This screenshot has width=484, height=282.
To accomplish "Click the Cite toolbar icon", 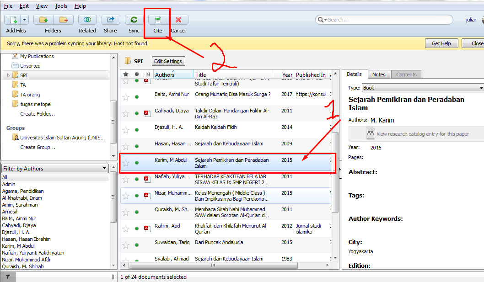I will point(158,20).
